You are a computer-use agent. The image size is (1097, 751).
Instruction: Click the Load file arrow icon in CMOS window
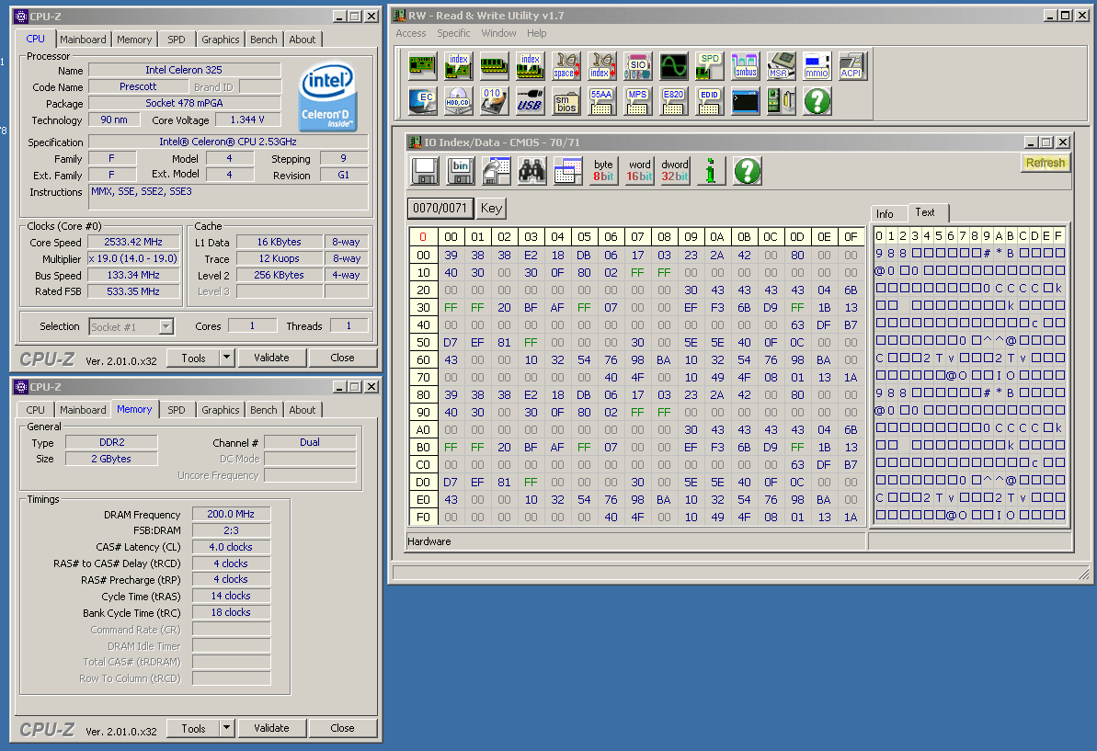pyautogui.click(x=496, y=171)
